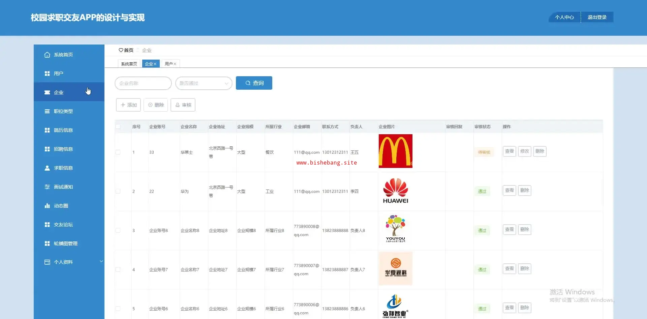Close the 用户 tab
The image size is (647, 319).
point(175,64)
